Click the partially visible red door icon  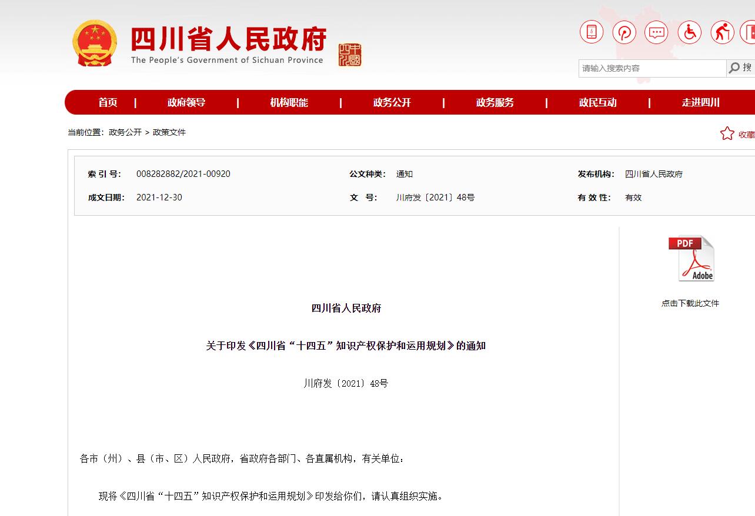pos(749,32)
